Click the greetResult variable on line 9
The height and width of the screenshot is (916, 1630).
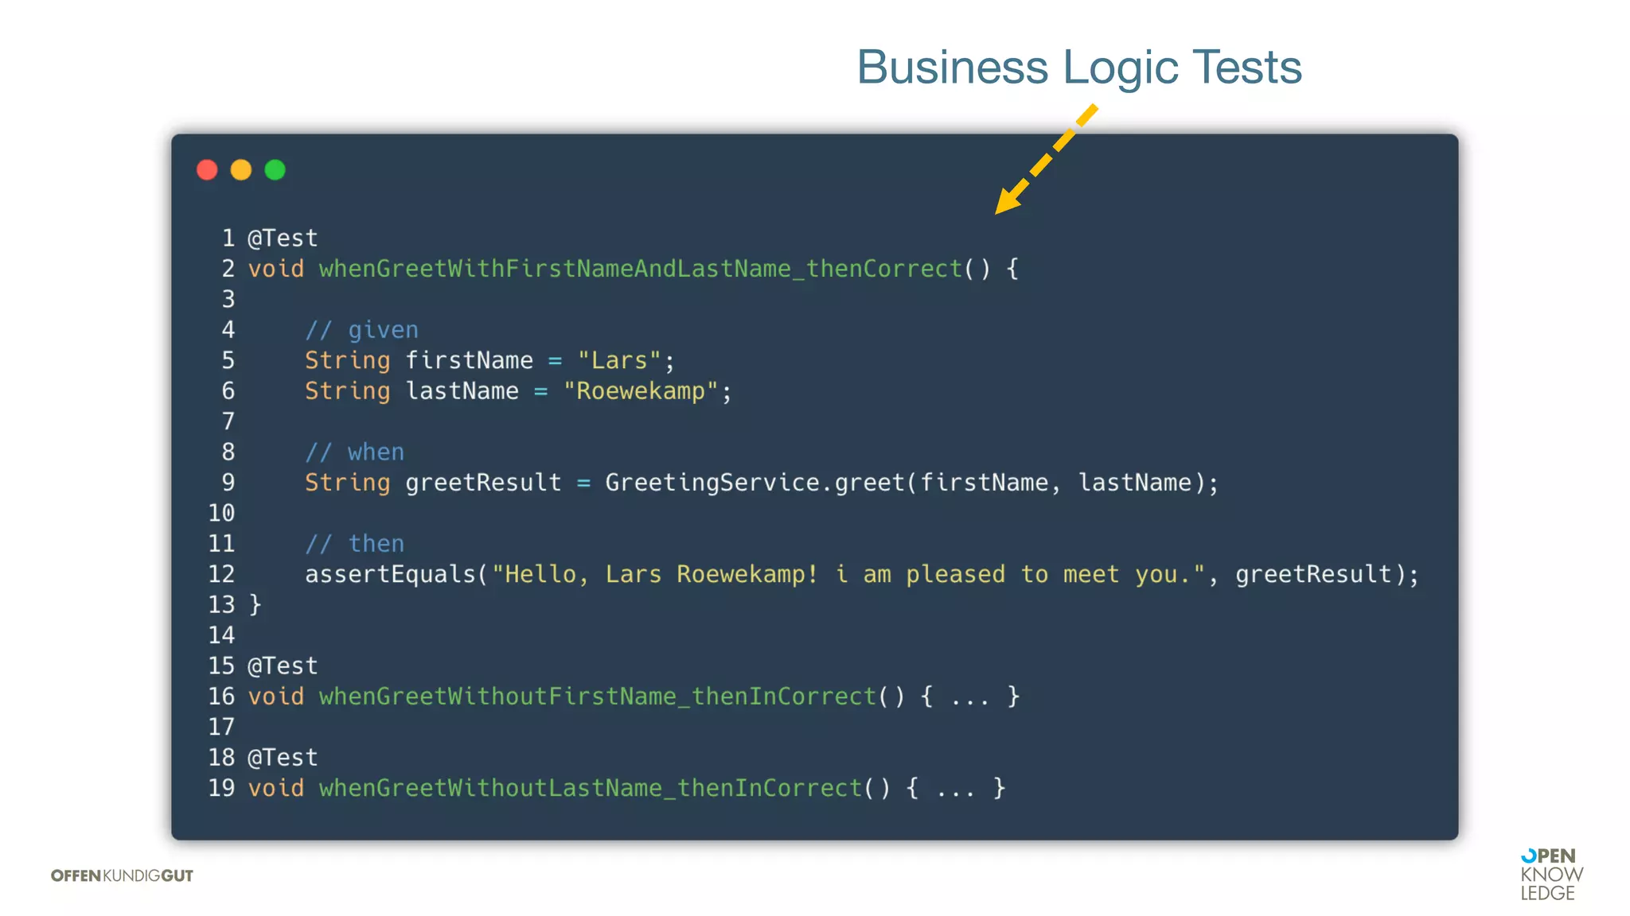[483, 483]
